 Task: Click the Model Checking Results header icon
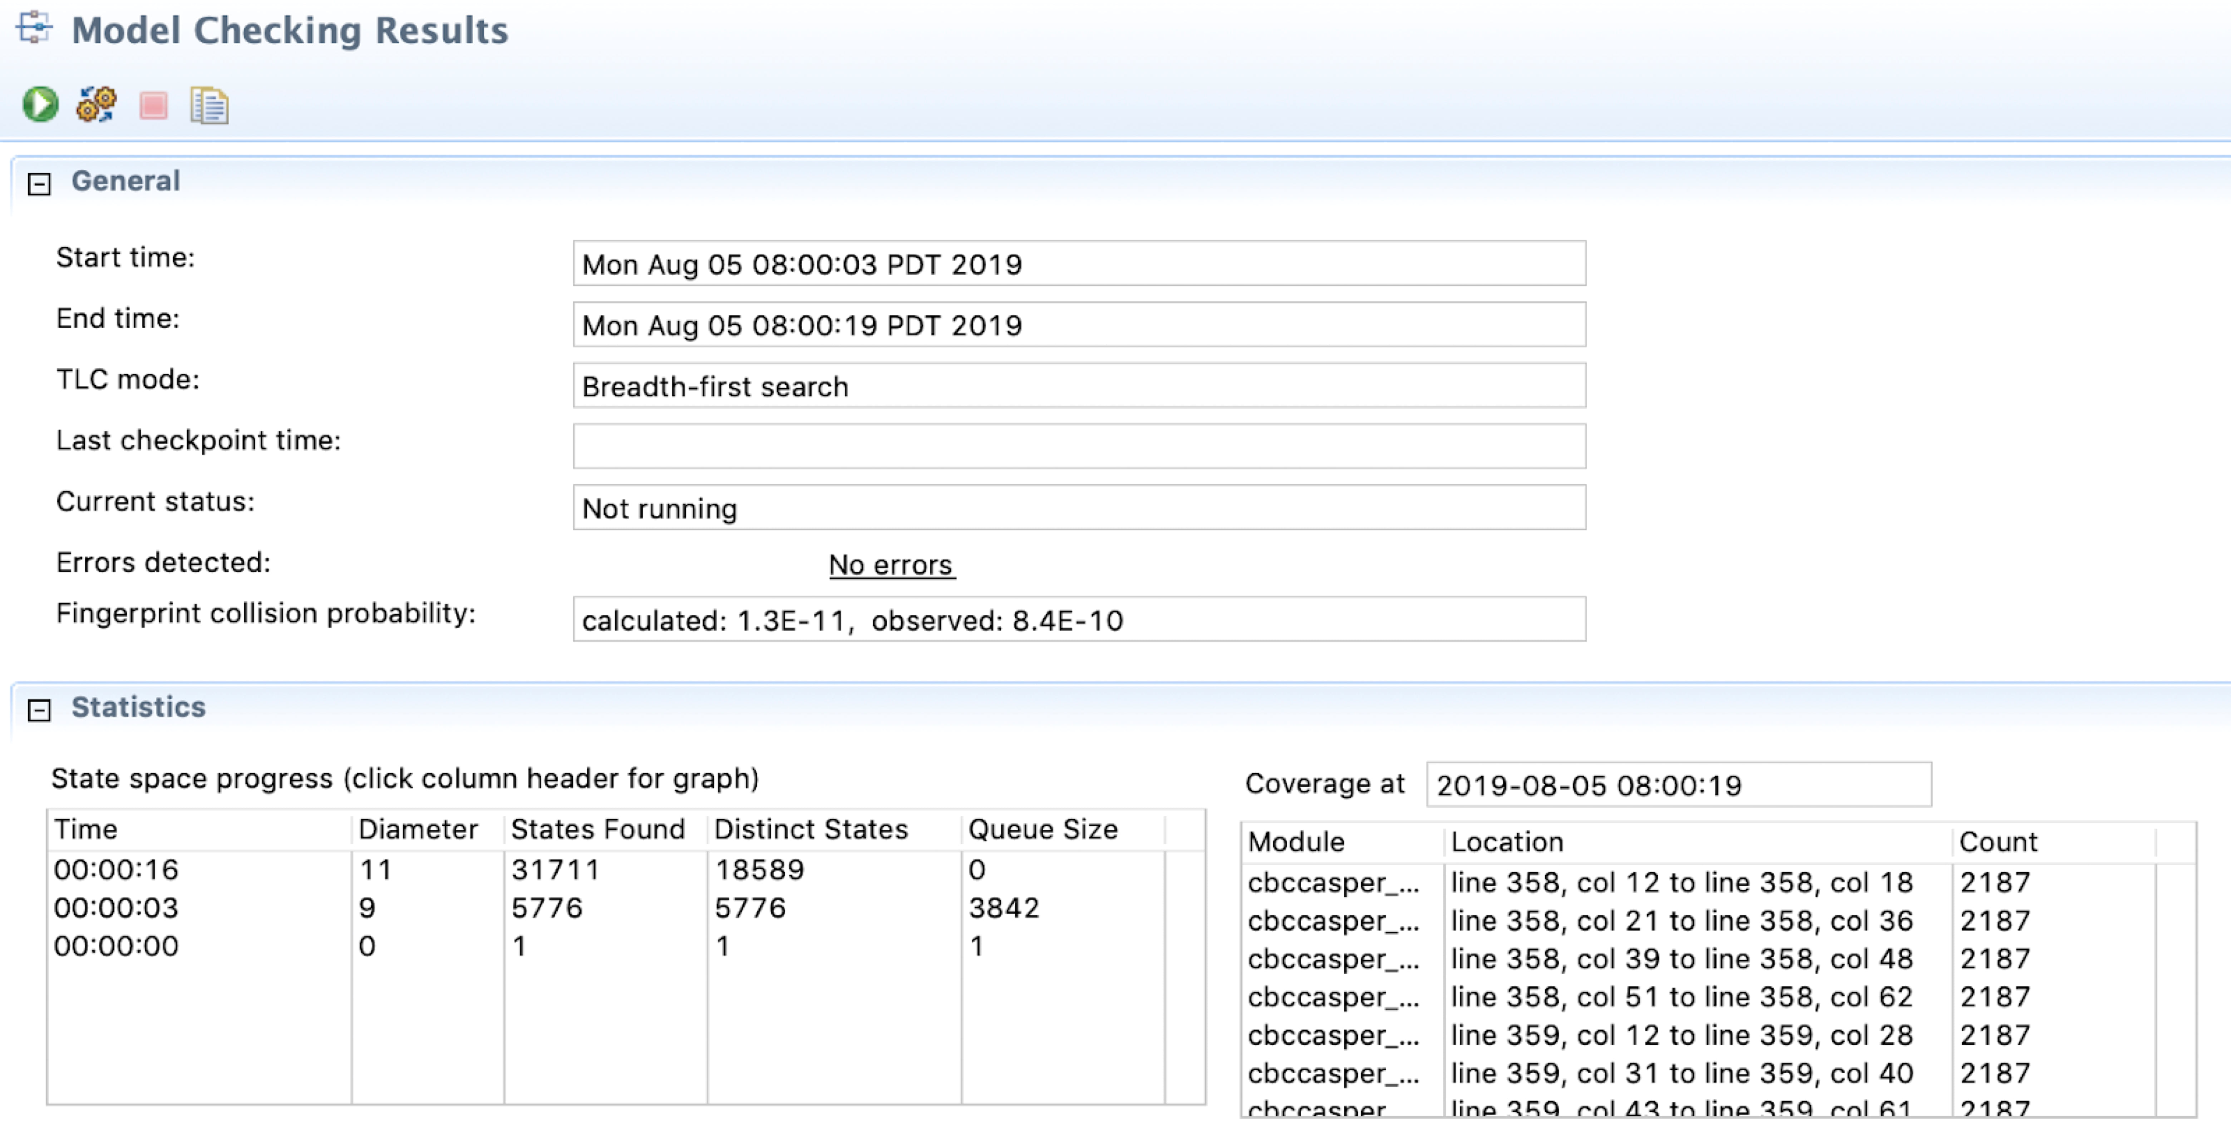pyautogui.click(x=34, y=27)
